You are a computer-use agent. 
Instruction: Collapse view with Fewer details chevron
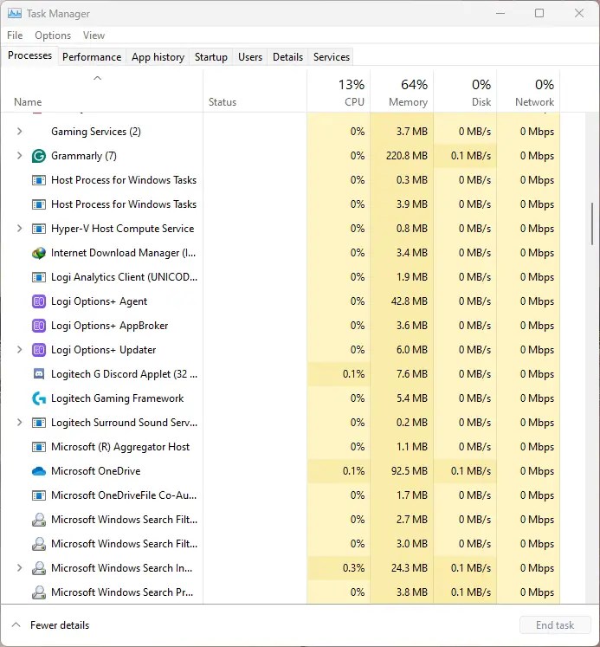(16, 624)
